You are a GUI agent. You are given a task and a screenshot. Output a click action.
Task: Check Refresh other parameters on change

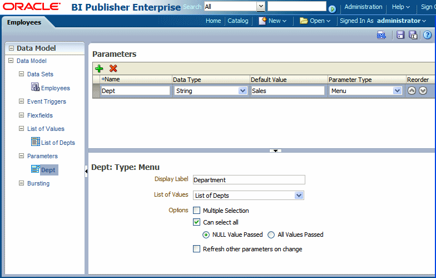(x=197, y=248)
